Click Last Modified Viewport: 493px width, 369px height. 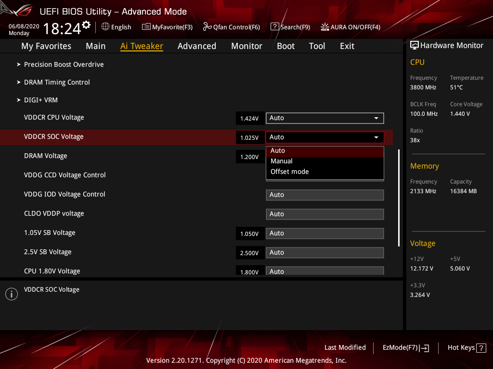[x=345, y=348]
